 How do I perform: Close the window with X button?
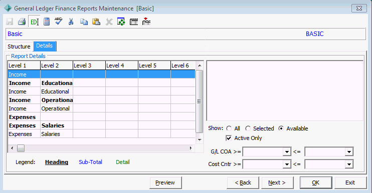tap(359, 8)
